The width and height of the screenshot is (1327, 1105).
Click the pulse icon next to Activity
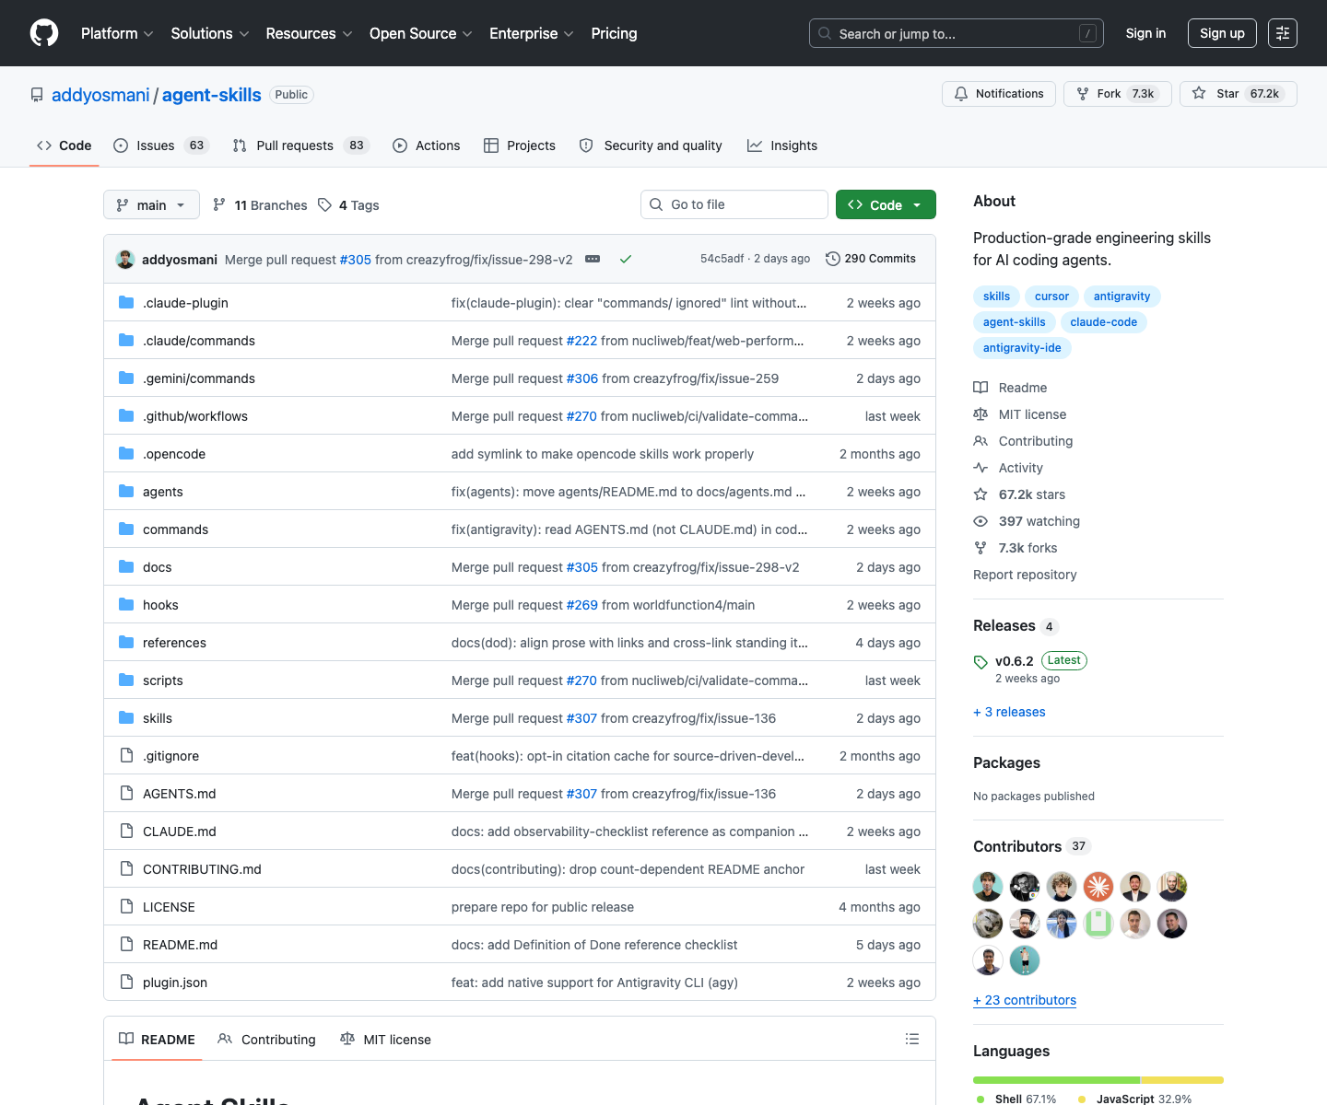981,468
